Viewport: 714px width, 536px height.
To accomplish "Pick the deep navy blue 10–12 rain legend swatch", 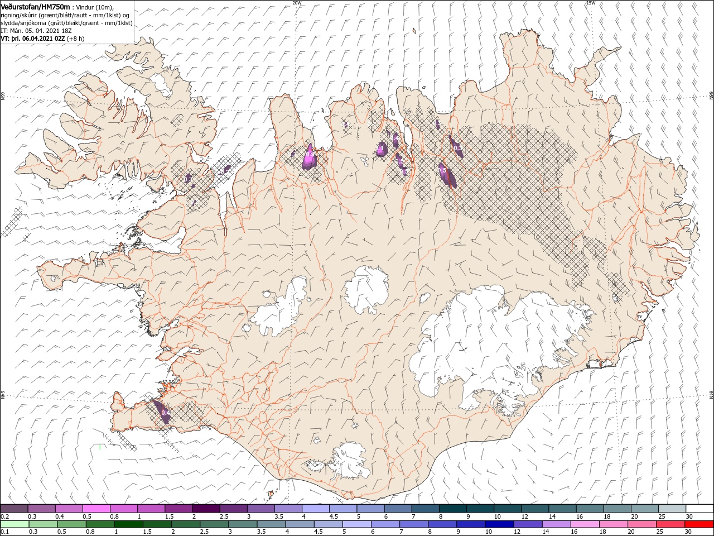I will click(x=499, y=524).
